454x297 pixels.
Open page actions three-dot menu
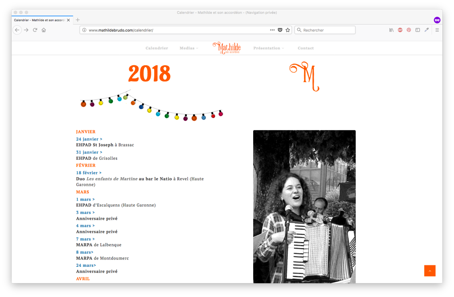coord(272,30)
